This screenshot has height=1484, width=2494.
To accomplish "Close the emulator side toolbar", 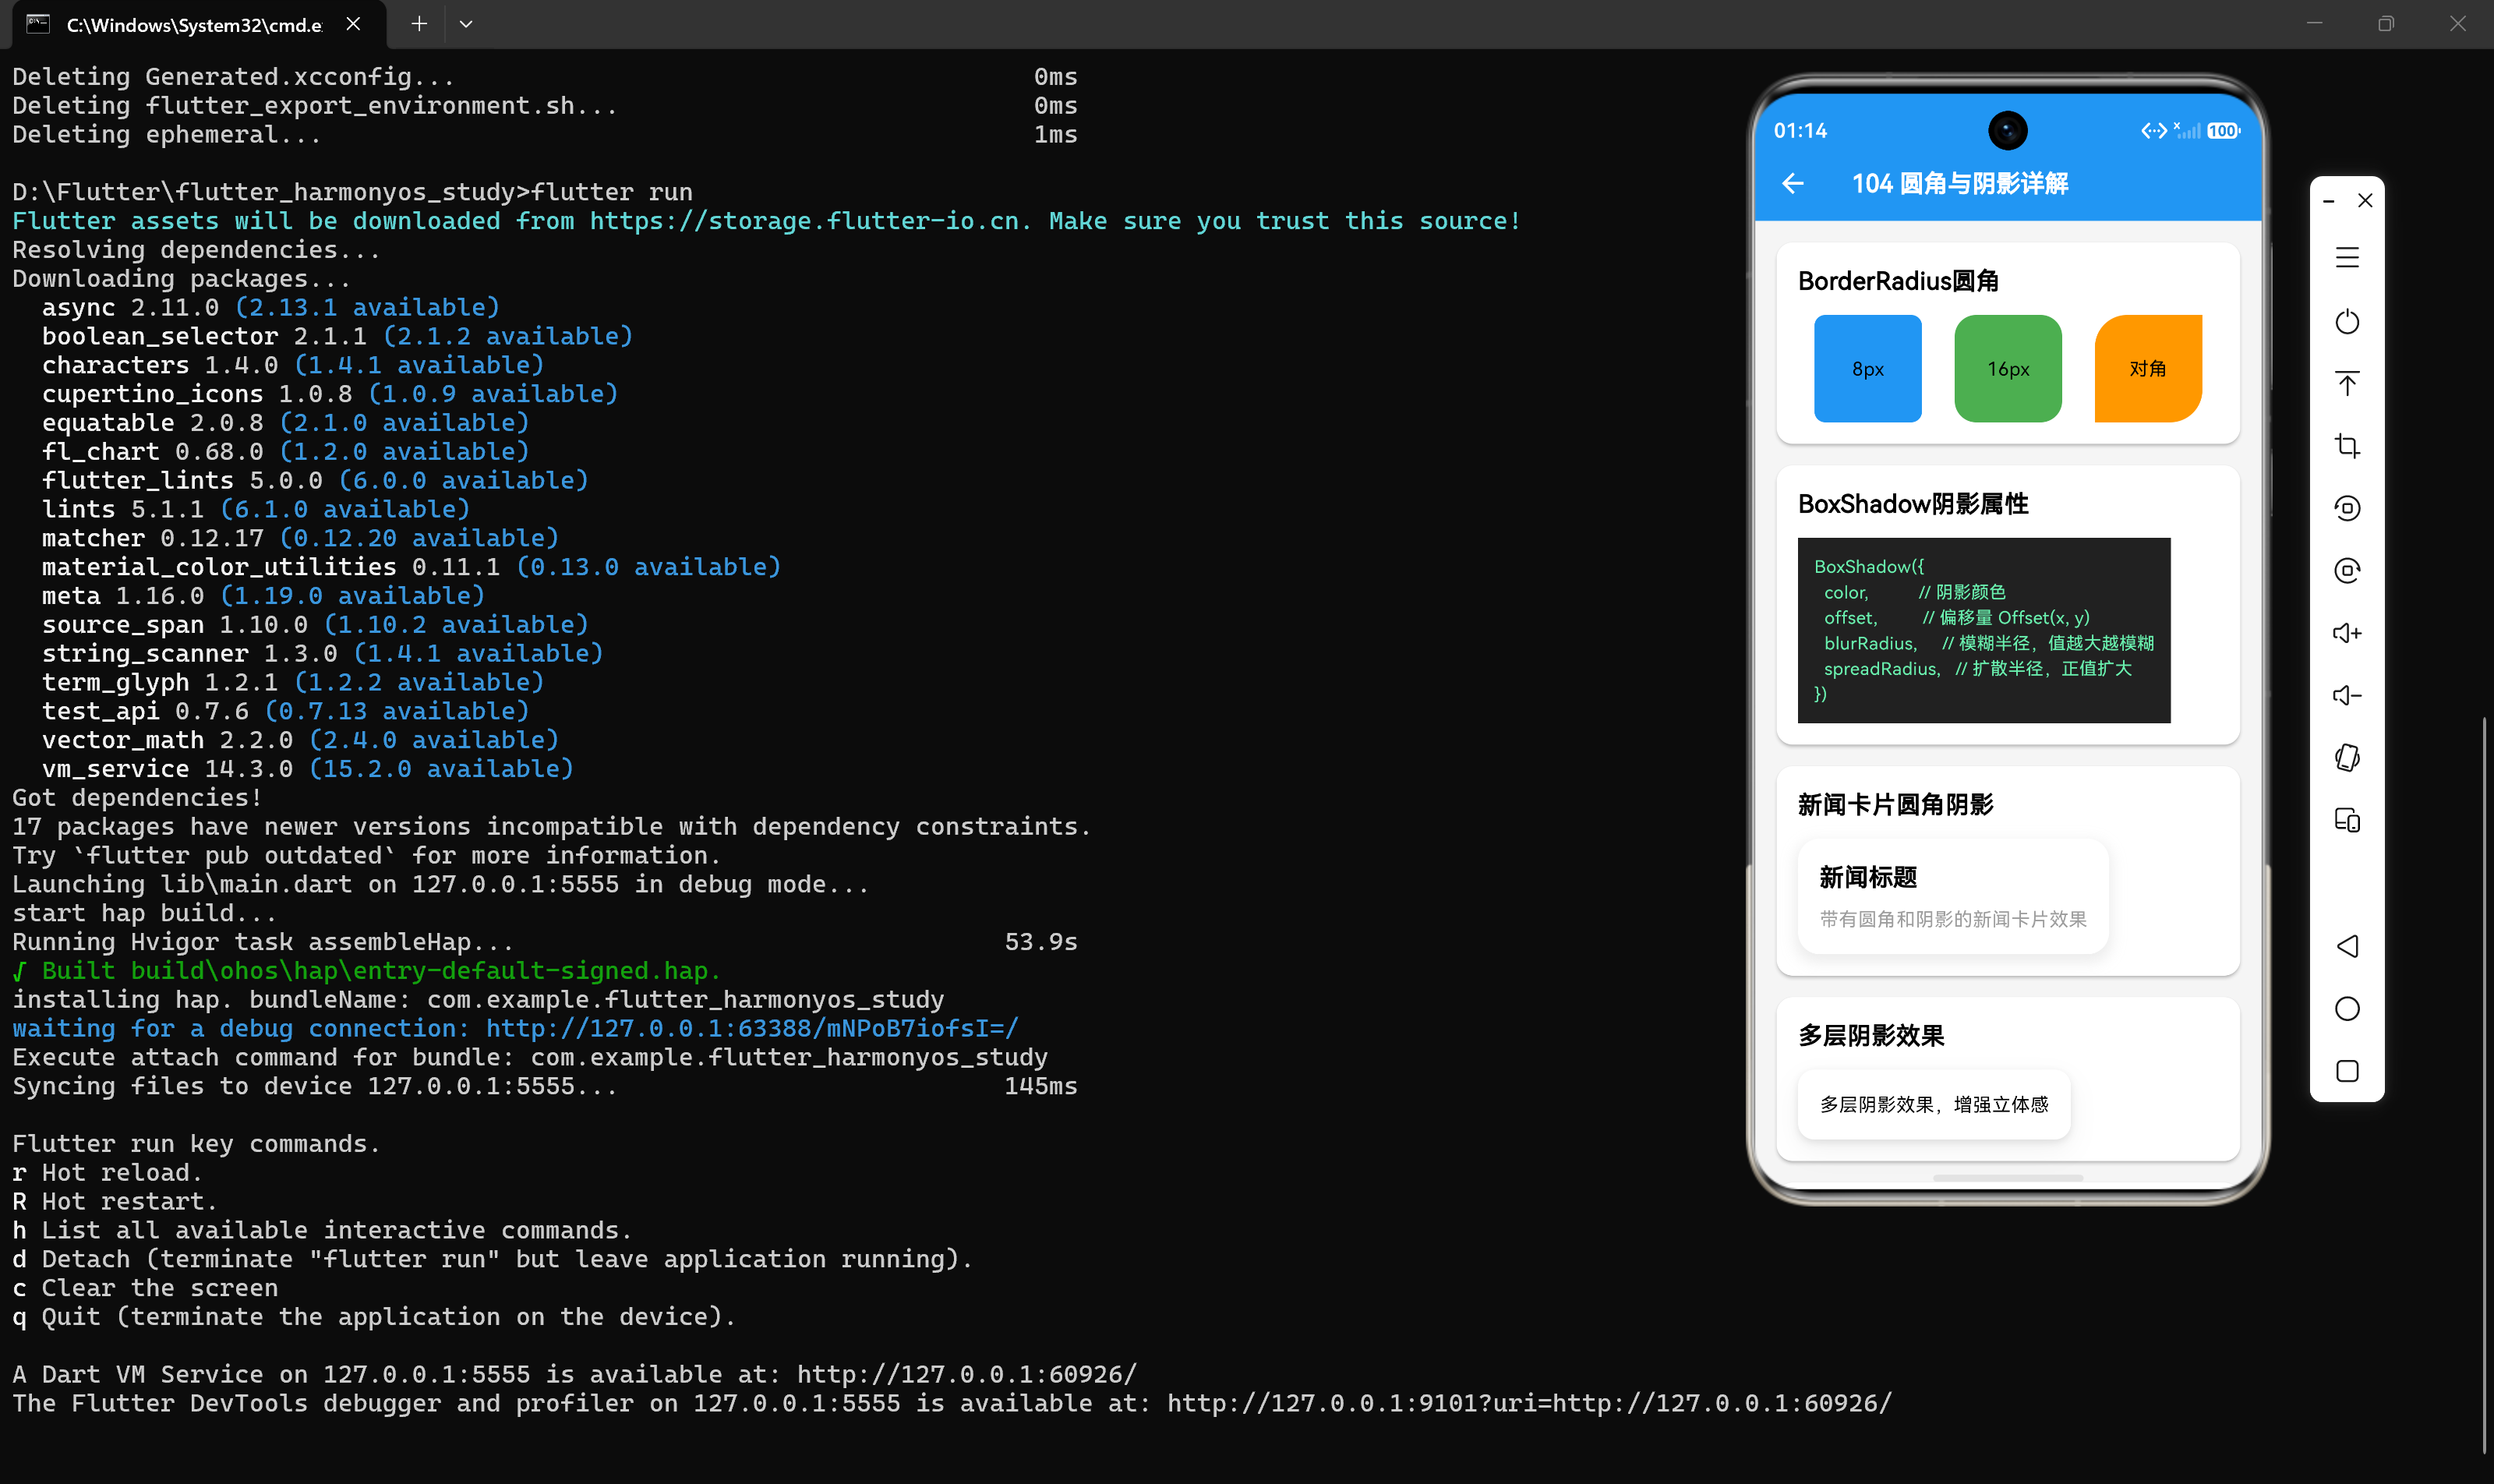I will pyautogui.click(x=2365, y=201).
